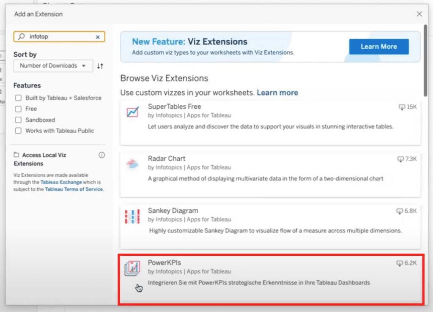Select the Sankey Diagram title
The width and height of the screenshot is (433, 312).
coord(173,211)
